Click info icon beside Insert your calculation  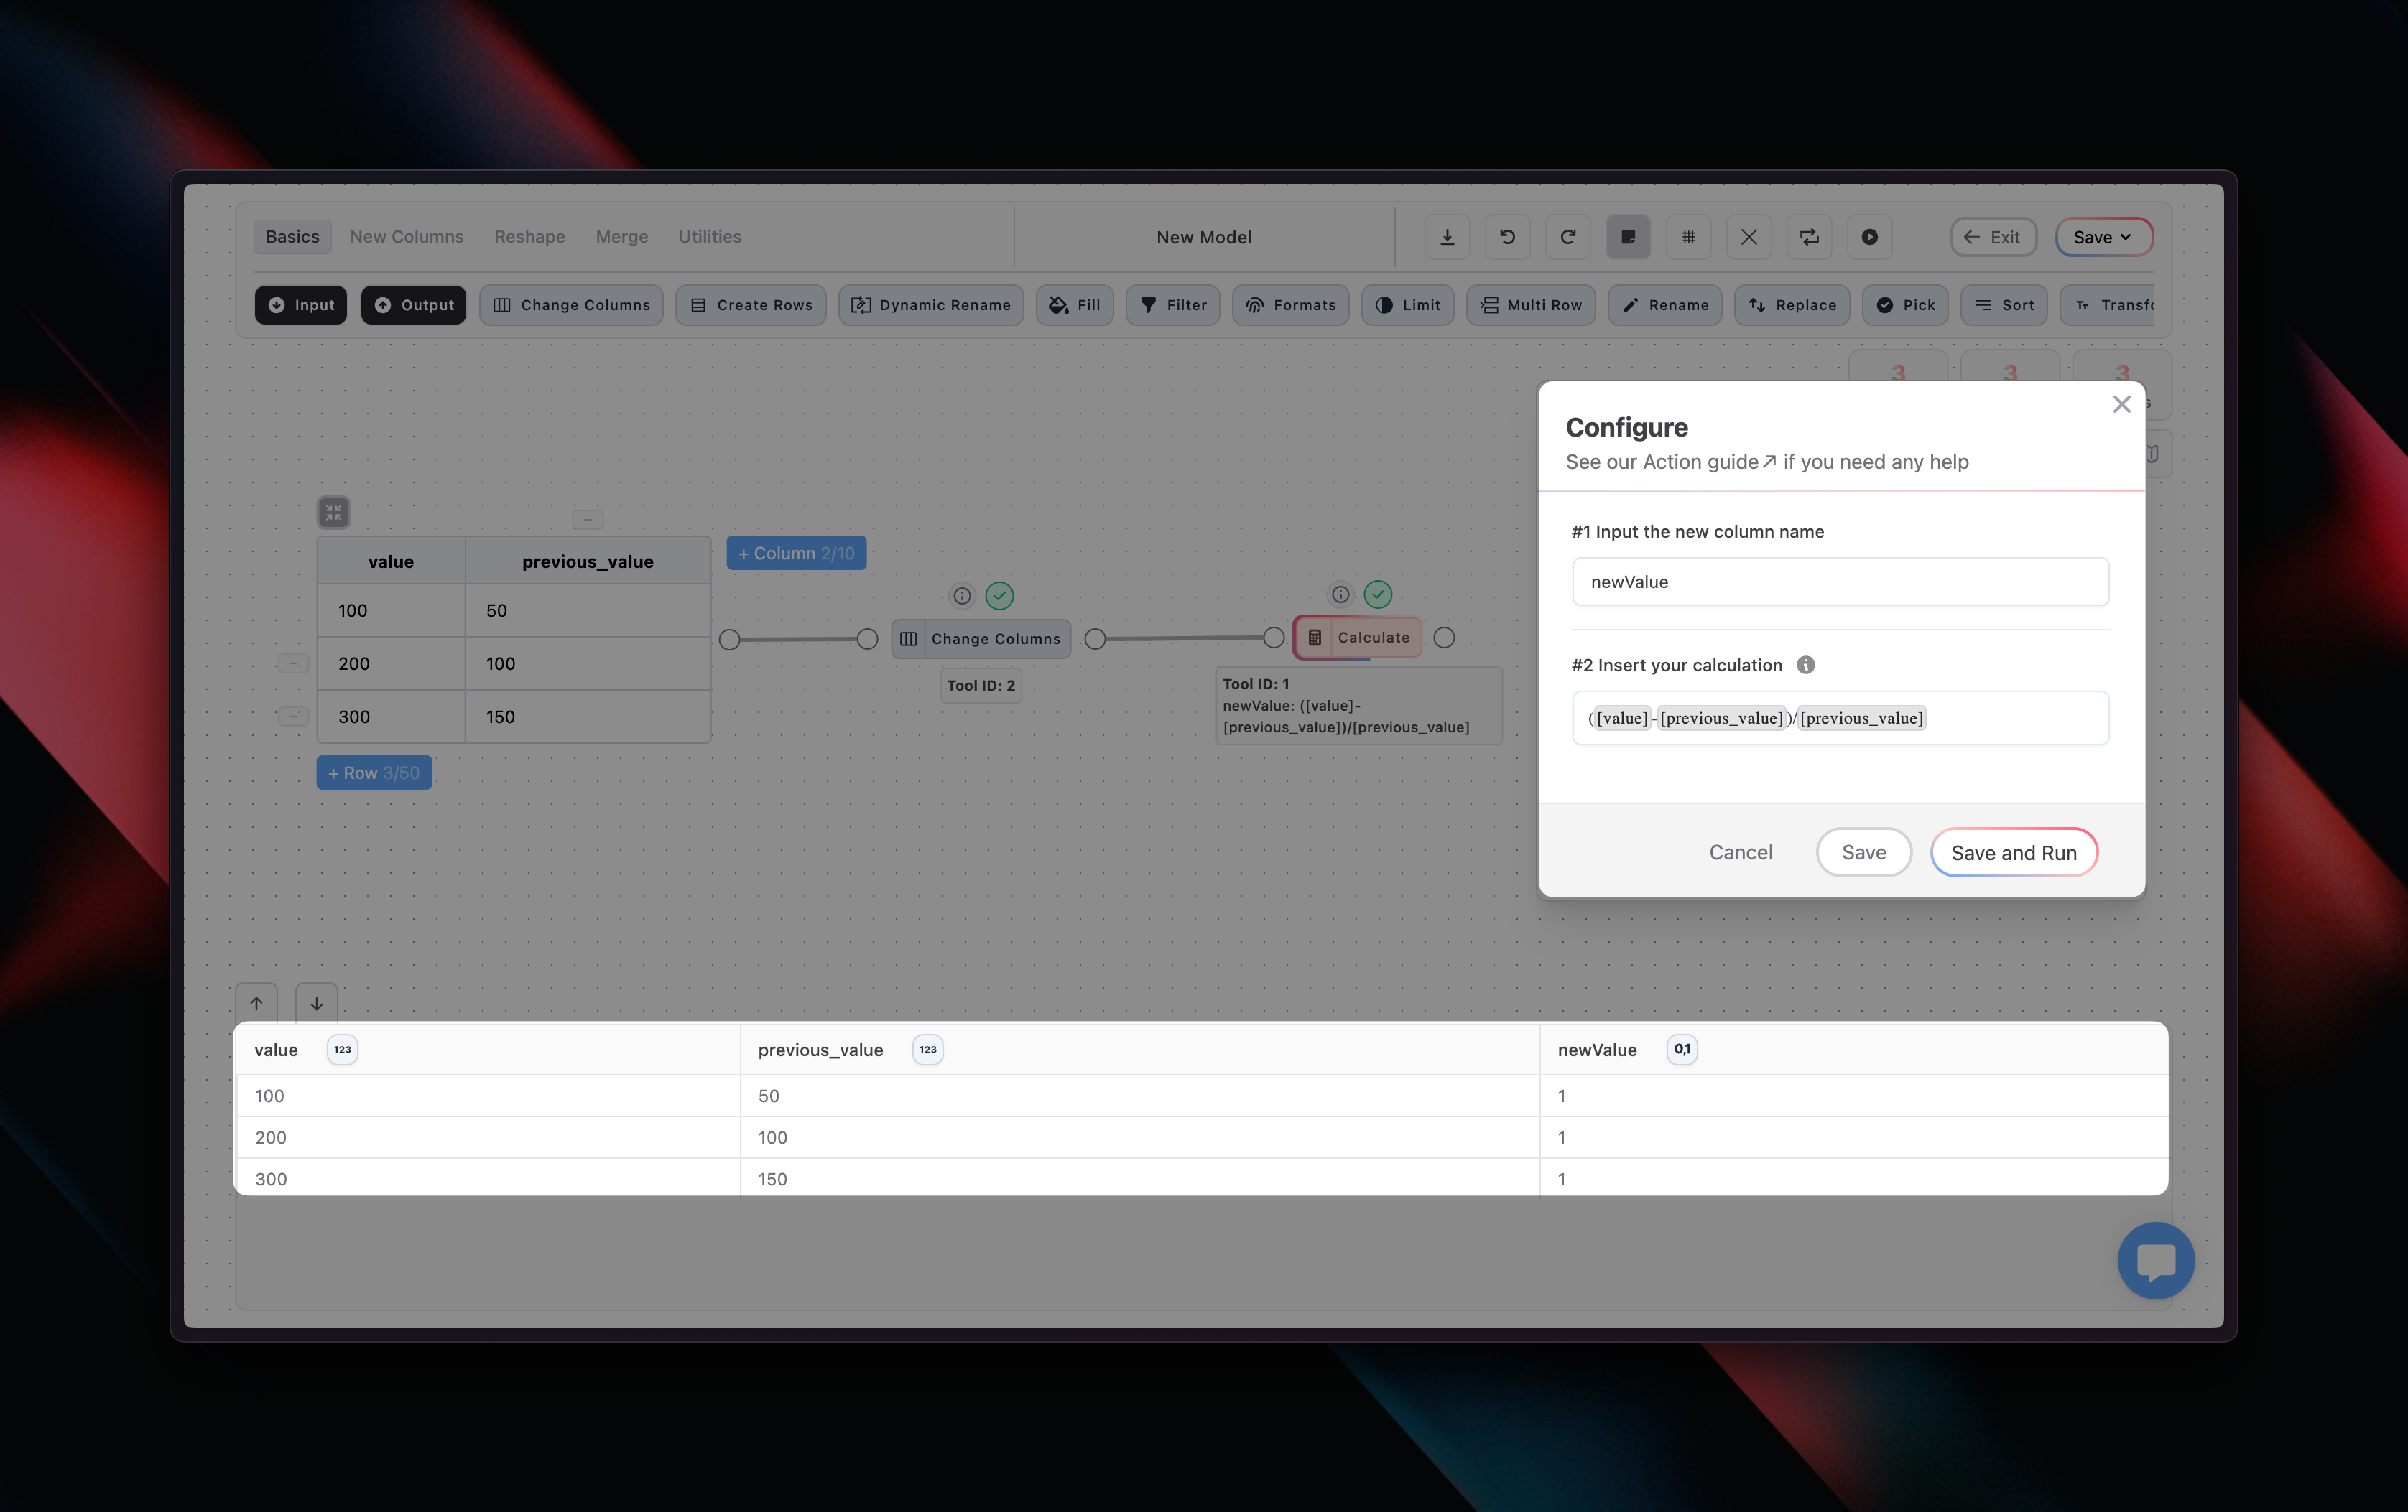(1805, 665)
